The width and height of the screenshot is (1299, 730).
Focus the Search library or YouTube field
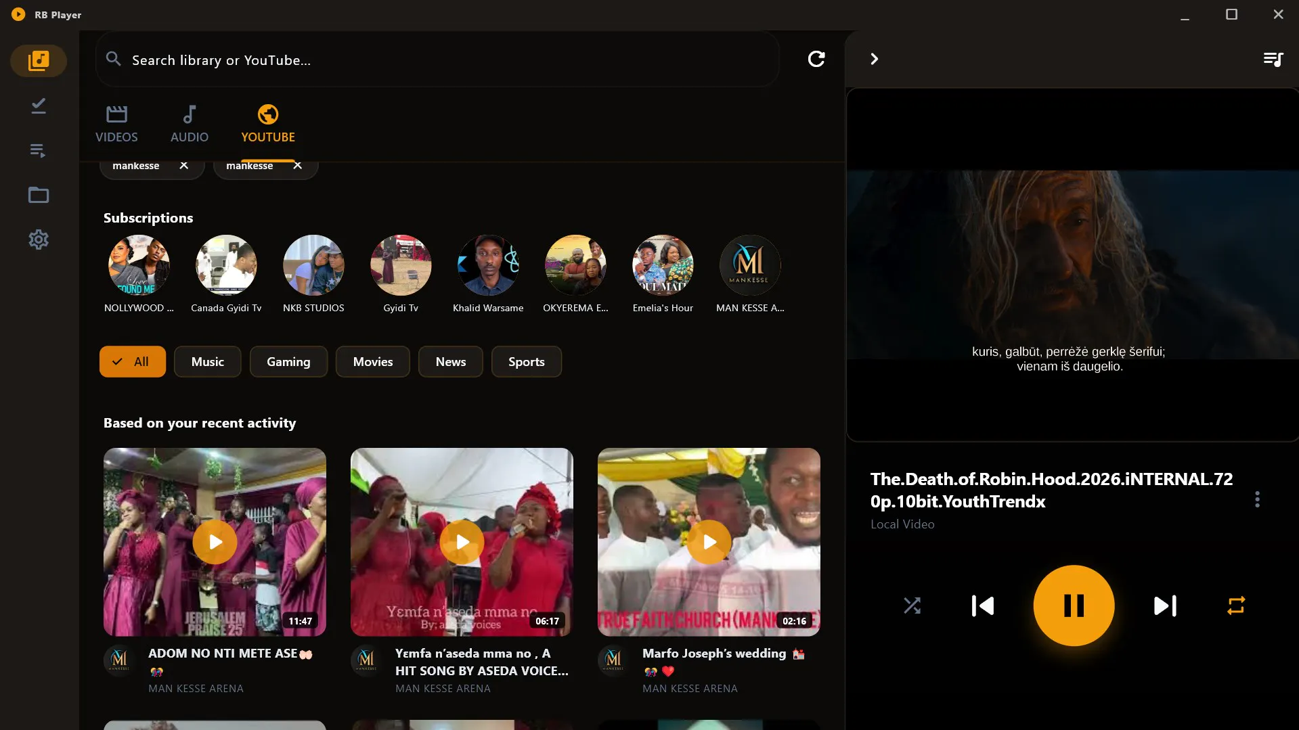point(438,60)
